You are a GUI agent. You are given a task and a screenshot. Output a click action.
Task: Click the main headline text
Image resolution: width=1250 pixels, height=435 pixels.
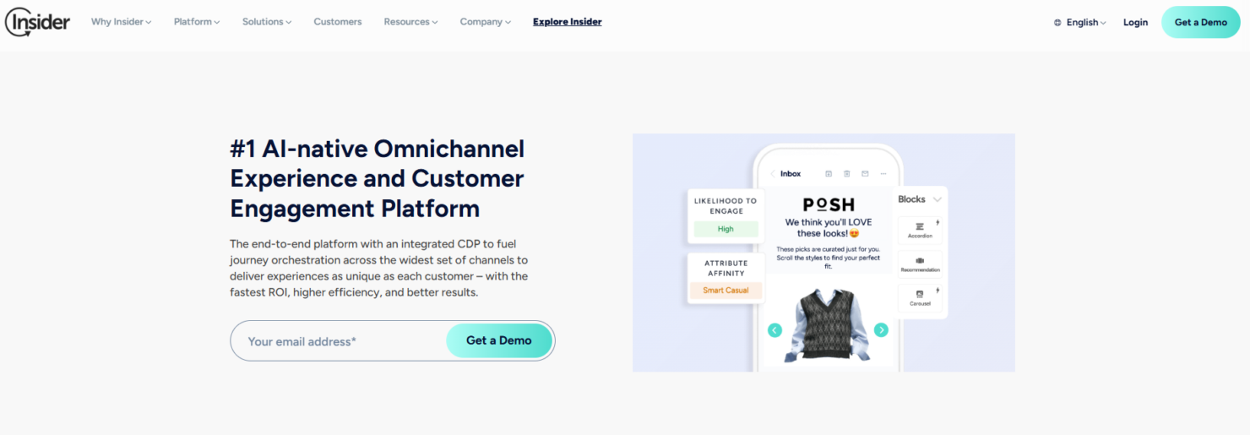click(378, 178)
